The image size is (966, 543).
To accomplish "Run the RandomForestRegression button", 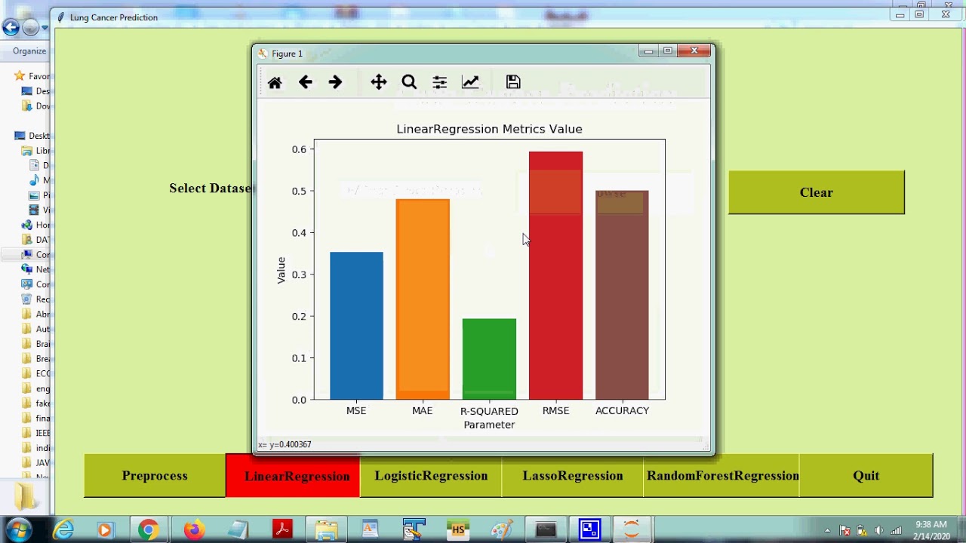I will click(x=721, y=475).
